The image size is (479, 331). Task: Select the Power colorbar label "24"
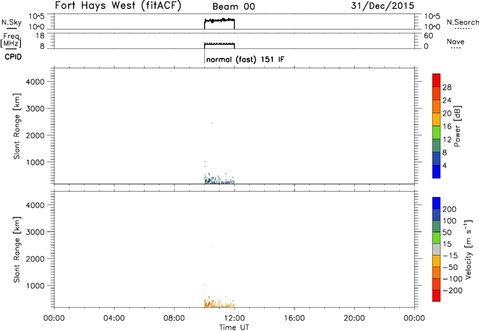[x=447, y=100]
